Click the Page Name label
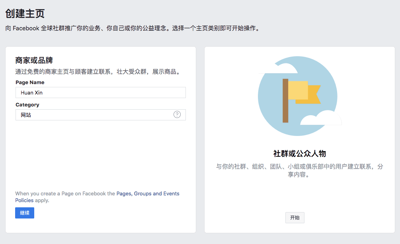 tap(30, 83)
